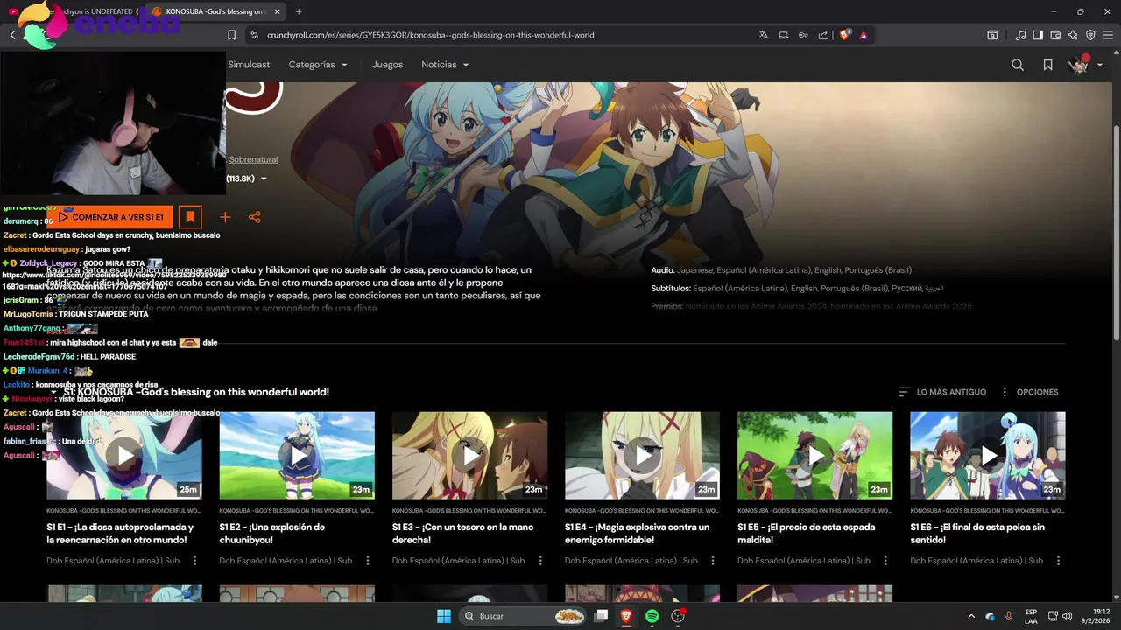Open more options for episode S1 E3
This screenshot has width=1121, height=630.
pyautogui.click(x=540, y=561)
